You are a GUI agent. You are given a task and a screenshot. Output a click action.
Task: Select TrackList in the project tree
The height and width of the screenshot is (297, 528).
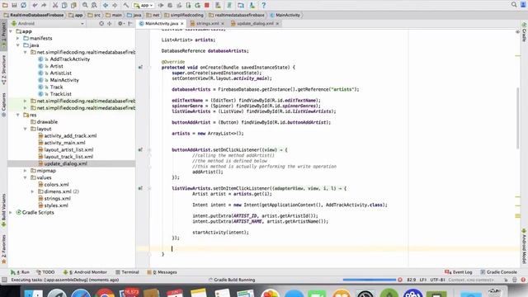60,94
